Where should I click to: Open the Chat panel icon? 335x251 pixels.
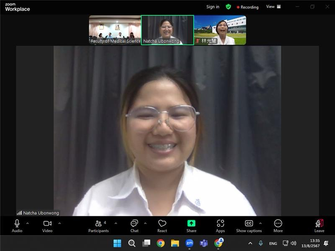point(134,224)
